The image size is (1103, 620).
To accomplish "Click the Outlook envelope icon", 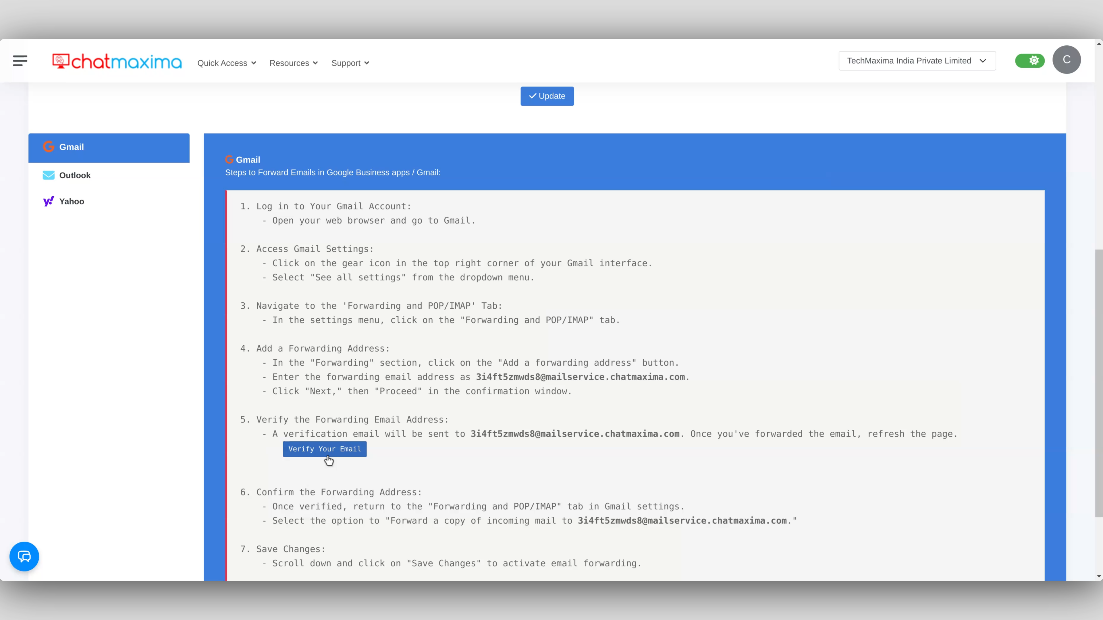I will [x=48, y=175].
